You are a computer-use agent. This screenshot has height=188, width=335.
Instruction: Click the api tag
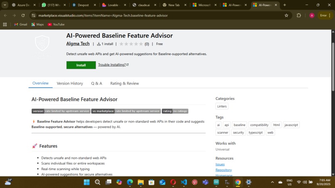point(227,125)
